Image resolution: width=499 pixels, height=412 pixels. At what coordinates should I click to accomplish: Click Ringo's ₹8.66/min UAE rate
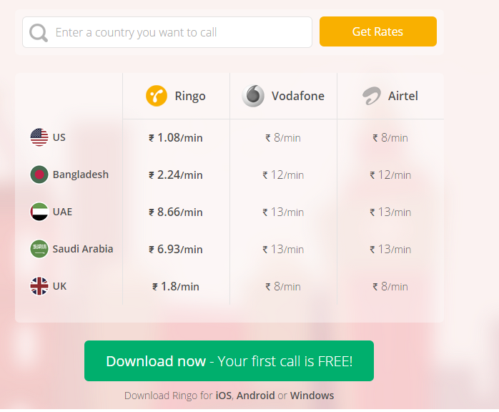coord(176,212)
